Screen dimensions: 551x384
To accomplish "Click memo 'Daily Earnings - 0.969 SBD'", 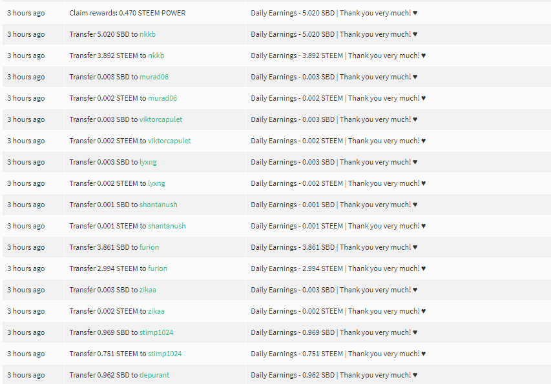I will [293, 332].
